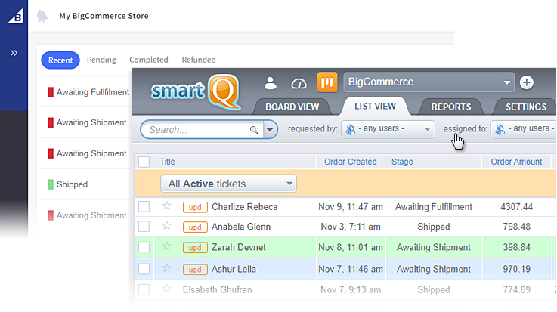Switch to BOARD VIEW tab
The height and width of the screenshot is (312, 557).
pos(292,107)
